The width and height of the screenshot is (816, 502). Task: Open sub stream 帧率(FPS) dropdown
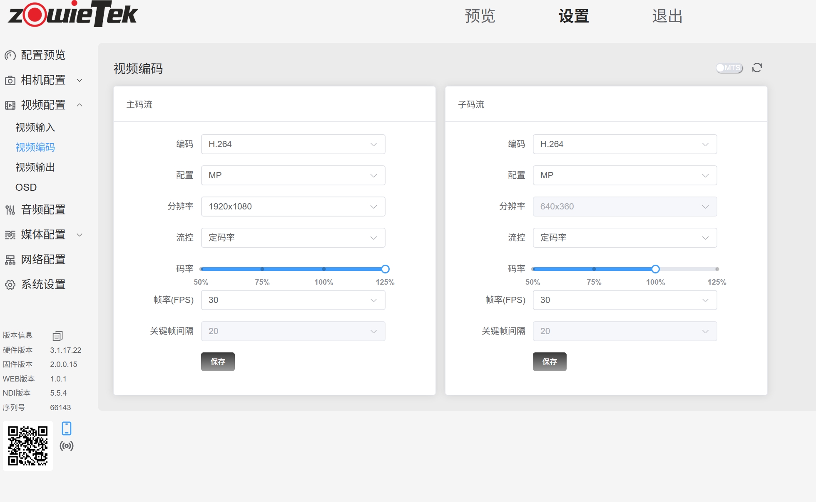624,300
